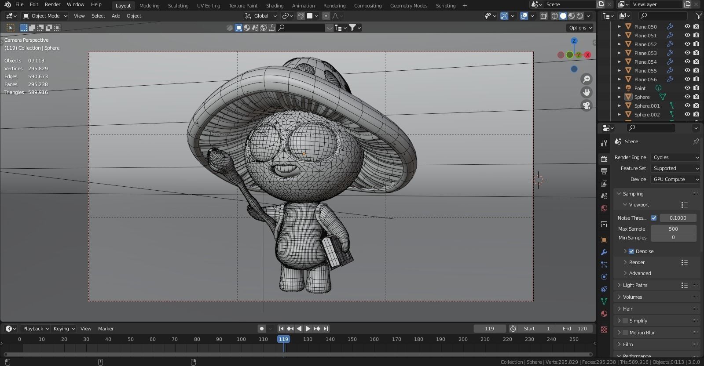Screen dimensions: 704x366
Task: Pin the Scene properties panel
Action: tap(696, 141)
